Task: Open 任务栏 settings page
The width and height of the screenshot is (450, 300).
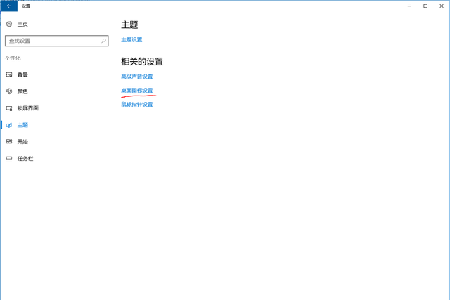Action: point(25,158)
